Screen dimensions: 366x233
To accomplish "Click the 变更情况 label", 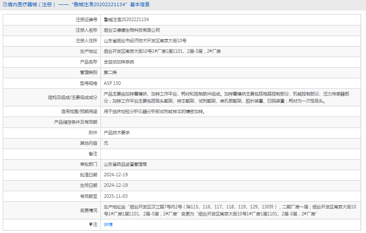I will pyautogui.click(x=89, y=210).
